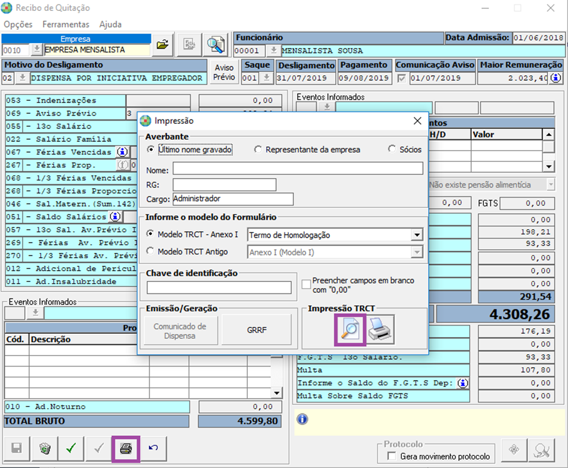This screenshot has height=468, width=568.
Task: Open the Ajuda menu
Action: click(110, 24)
